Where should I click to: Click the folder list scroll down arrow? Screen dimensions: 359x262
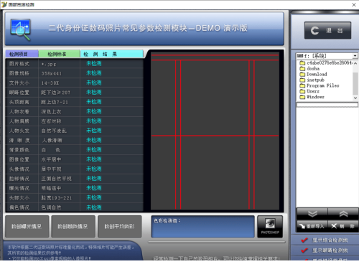click(x=355, y=98)
